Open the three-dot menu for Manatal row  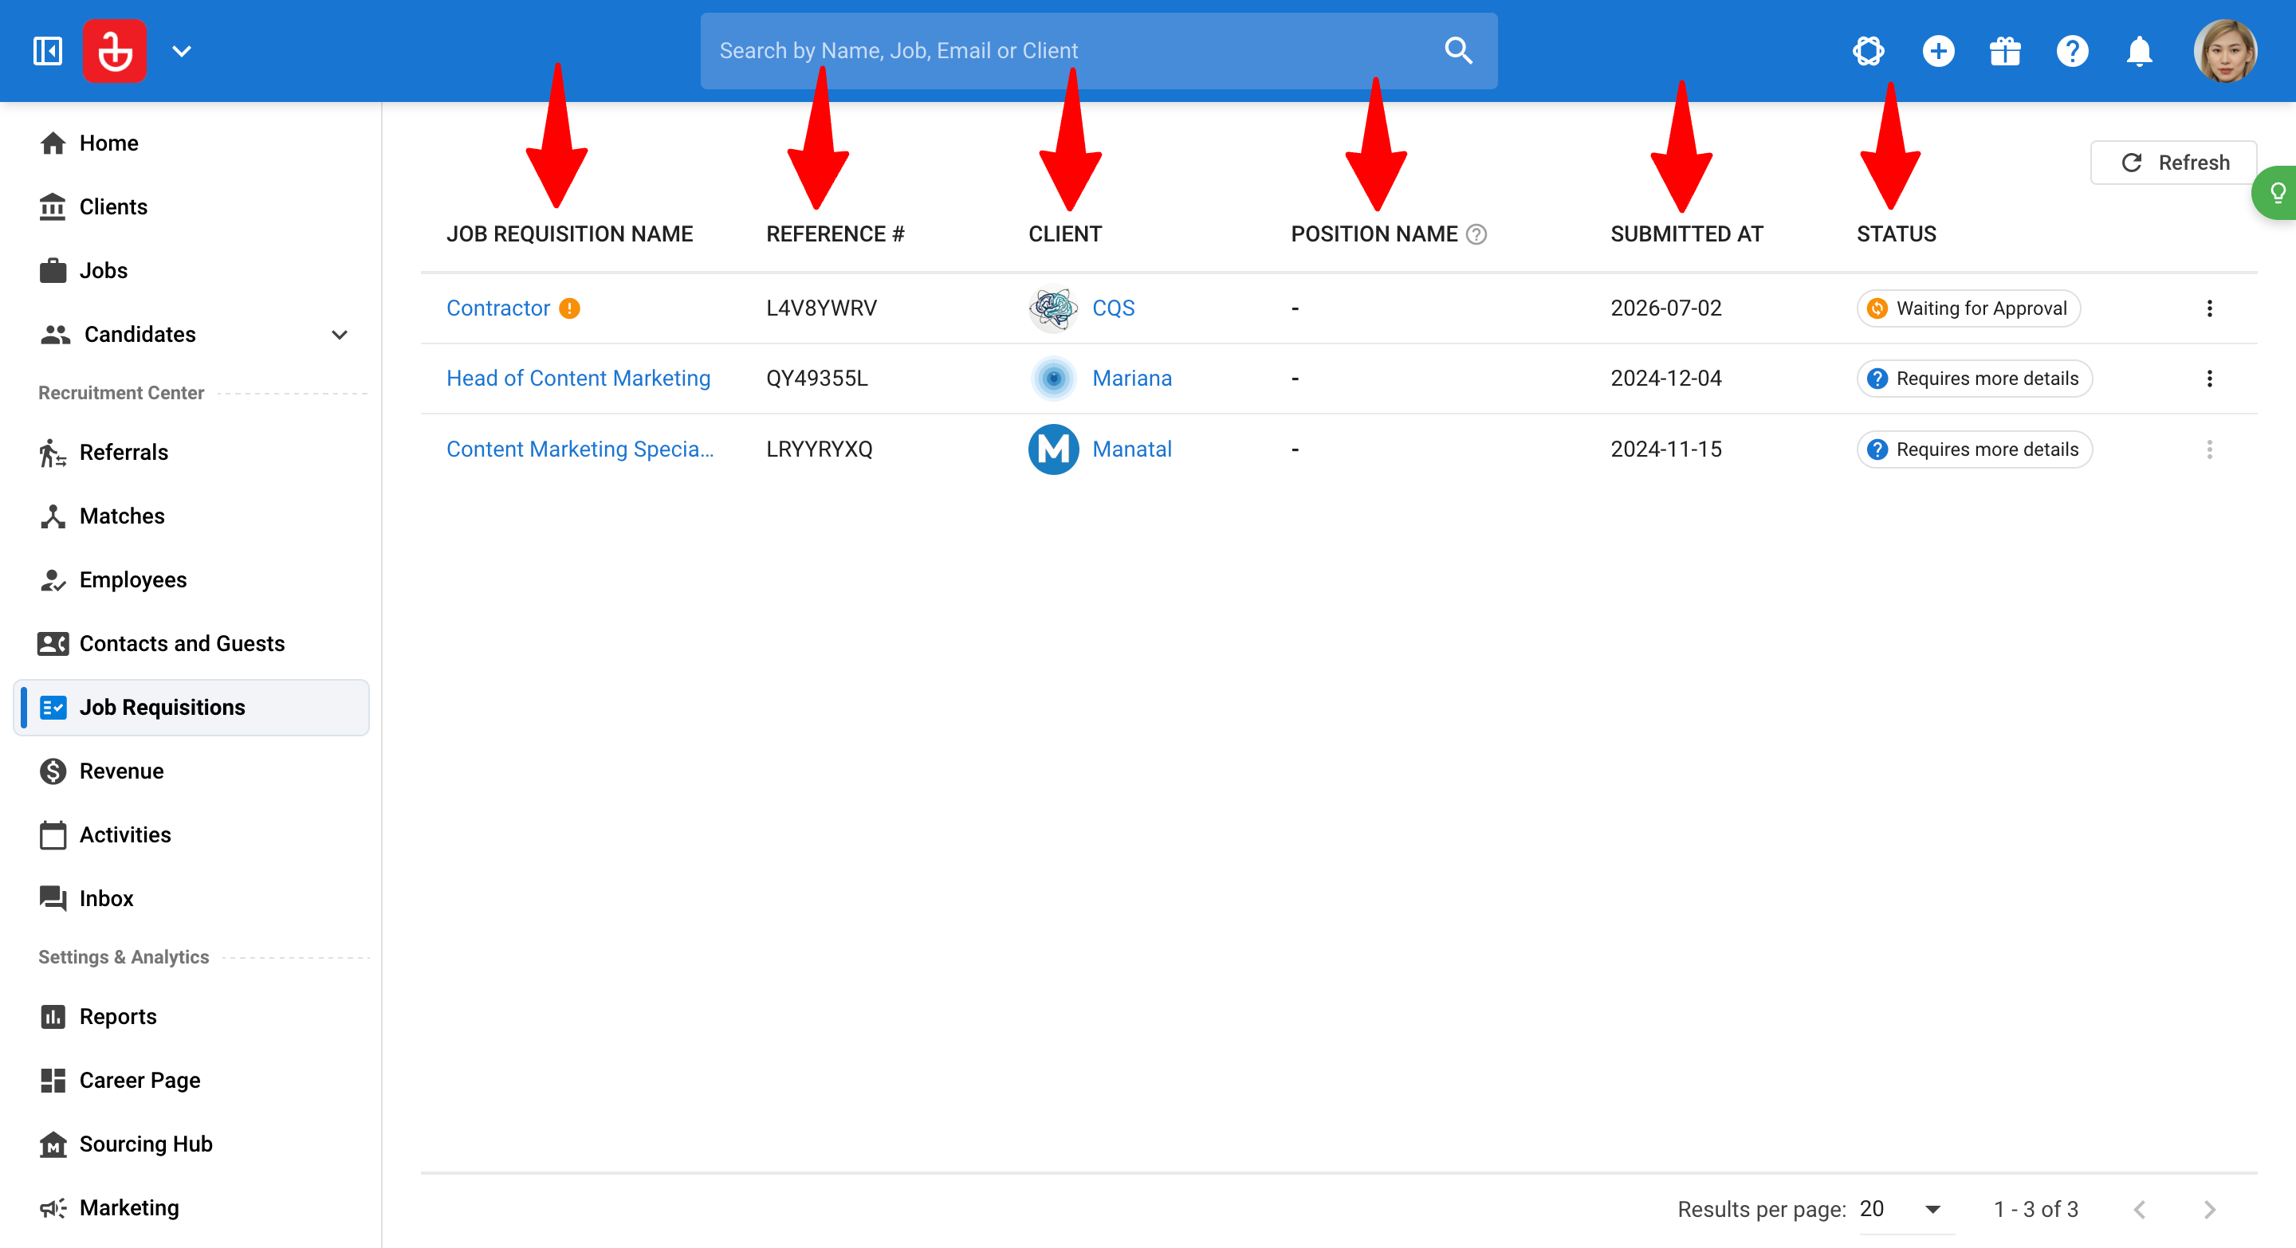pyautogui.click(x=2208, y=449)
